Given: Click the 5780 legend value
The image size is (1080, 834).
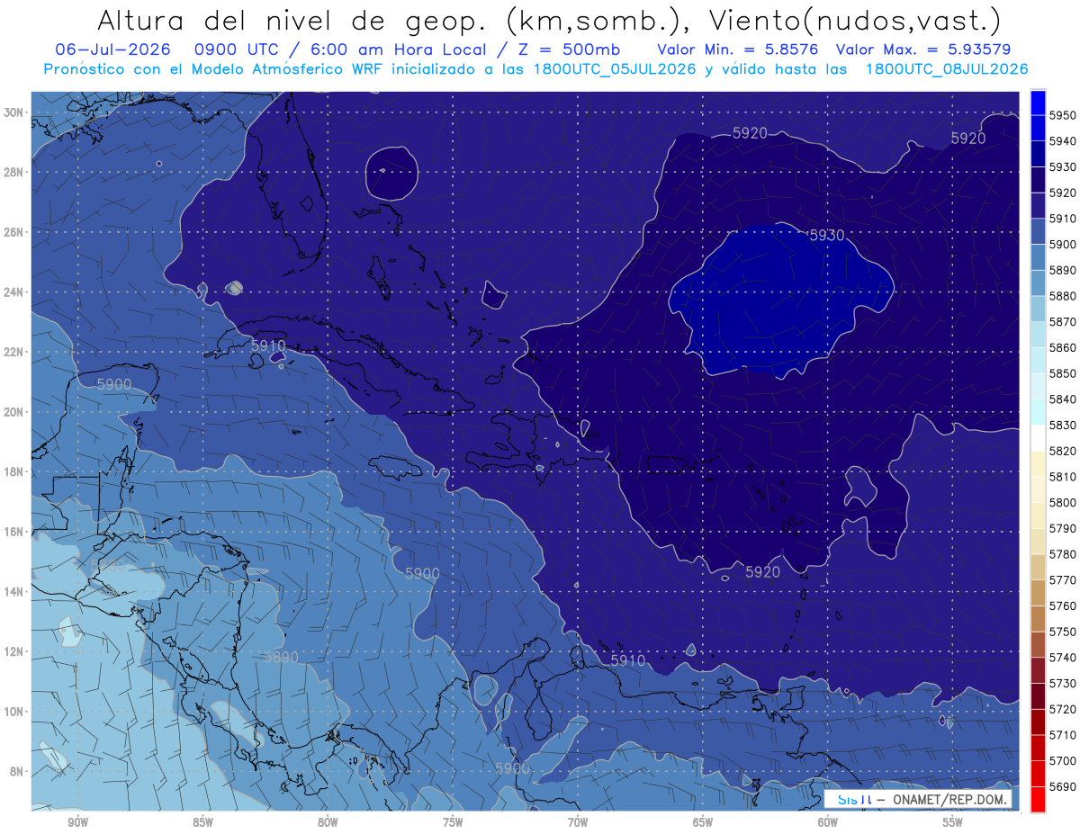Looking at the screenshot, I should (1062, 554).
